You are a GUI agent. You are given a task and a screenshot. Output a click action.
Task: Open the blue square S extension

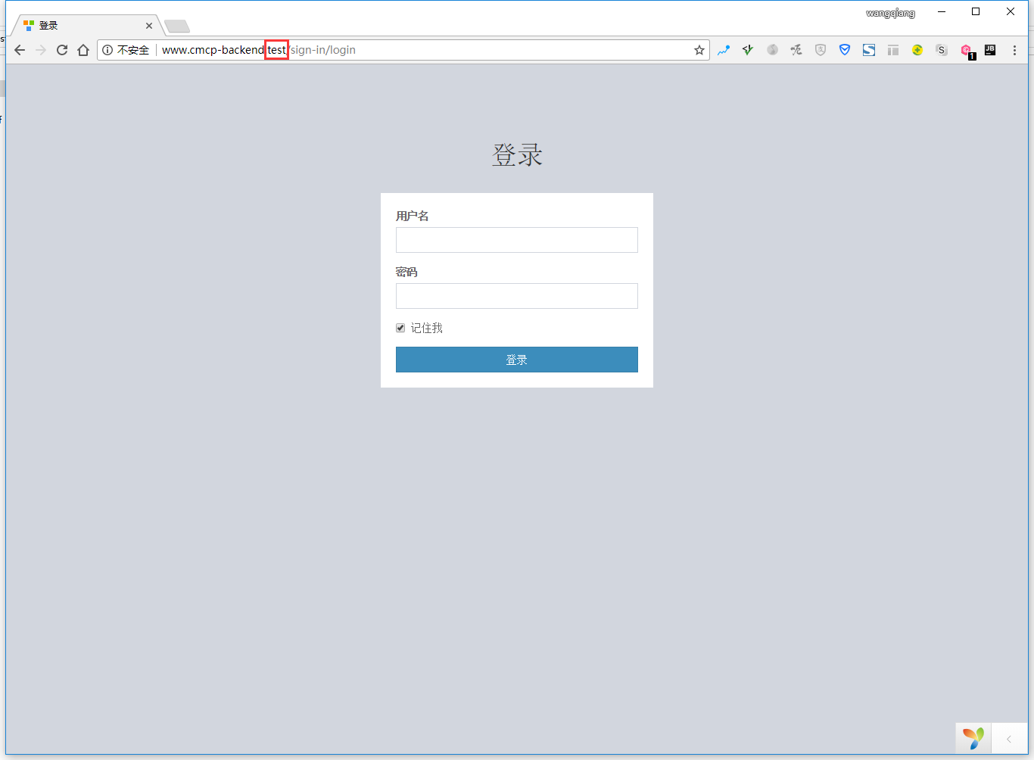(869, 50)
